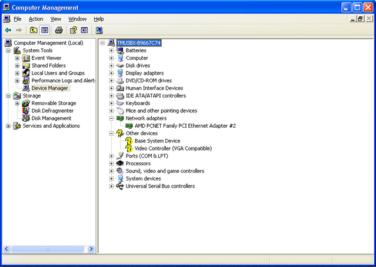
Task: Open the View menu
Action: click(55, 19)
